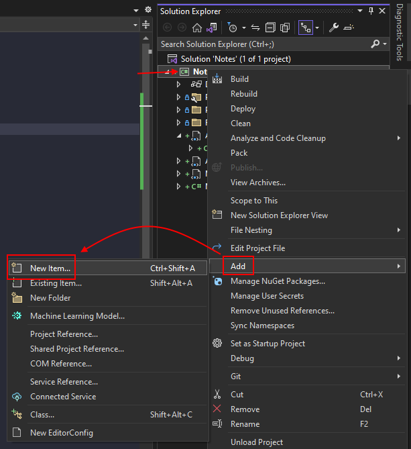Click the Collapse All icon
Image resolution: width=411 pixels, height=449 pixels.
click(270, 28)
